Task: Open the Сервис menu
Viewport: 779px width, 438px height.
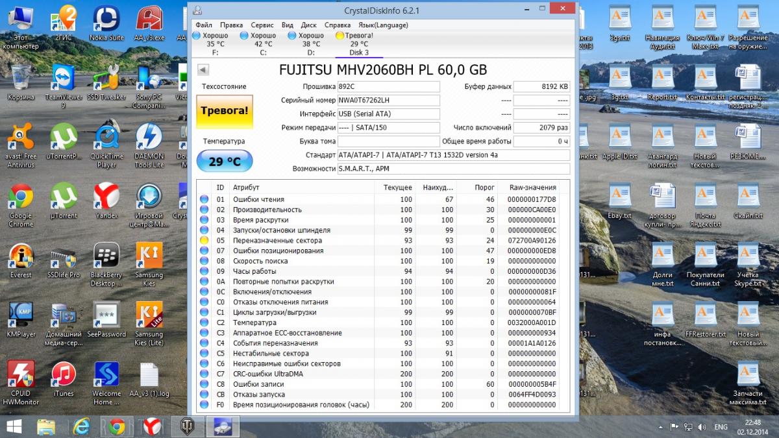Action: point(262,25)
